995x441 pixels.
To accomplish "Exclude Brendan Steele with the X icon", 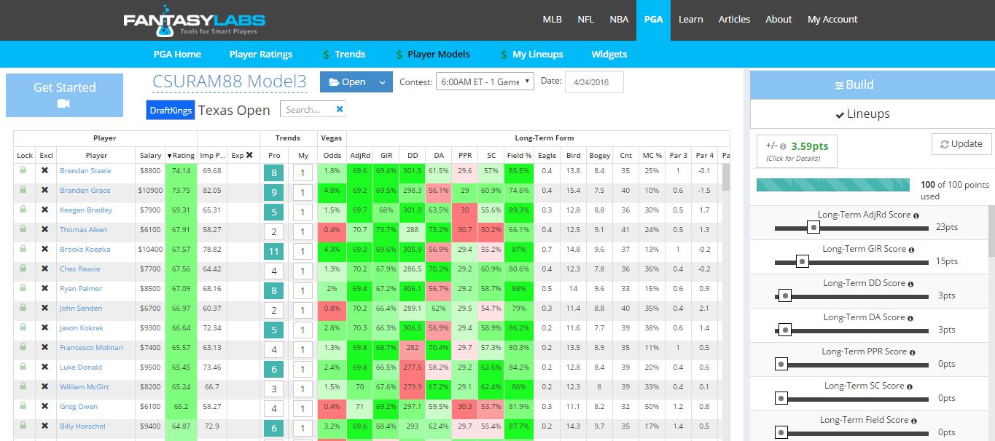I will pyautogui.click(x=44, y=170).
